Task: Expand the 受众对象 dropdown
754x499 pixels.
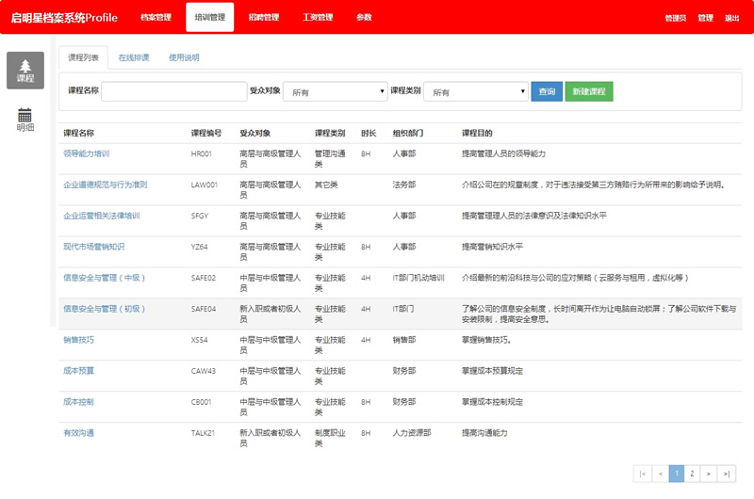Action: pos(335,91)
